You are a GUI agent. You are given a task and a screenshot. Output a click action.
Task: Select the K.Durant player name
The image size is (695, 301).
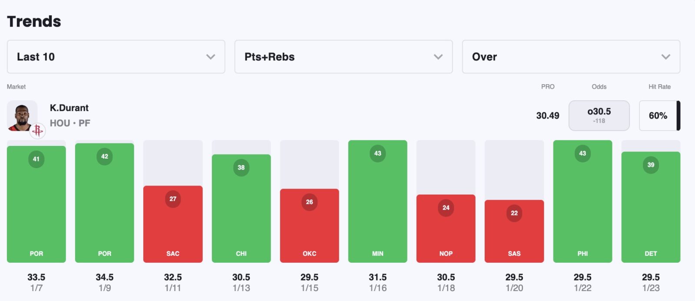[69, 108]
